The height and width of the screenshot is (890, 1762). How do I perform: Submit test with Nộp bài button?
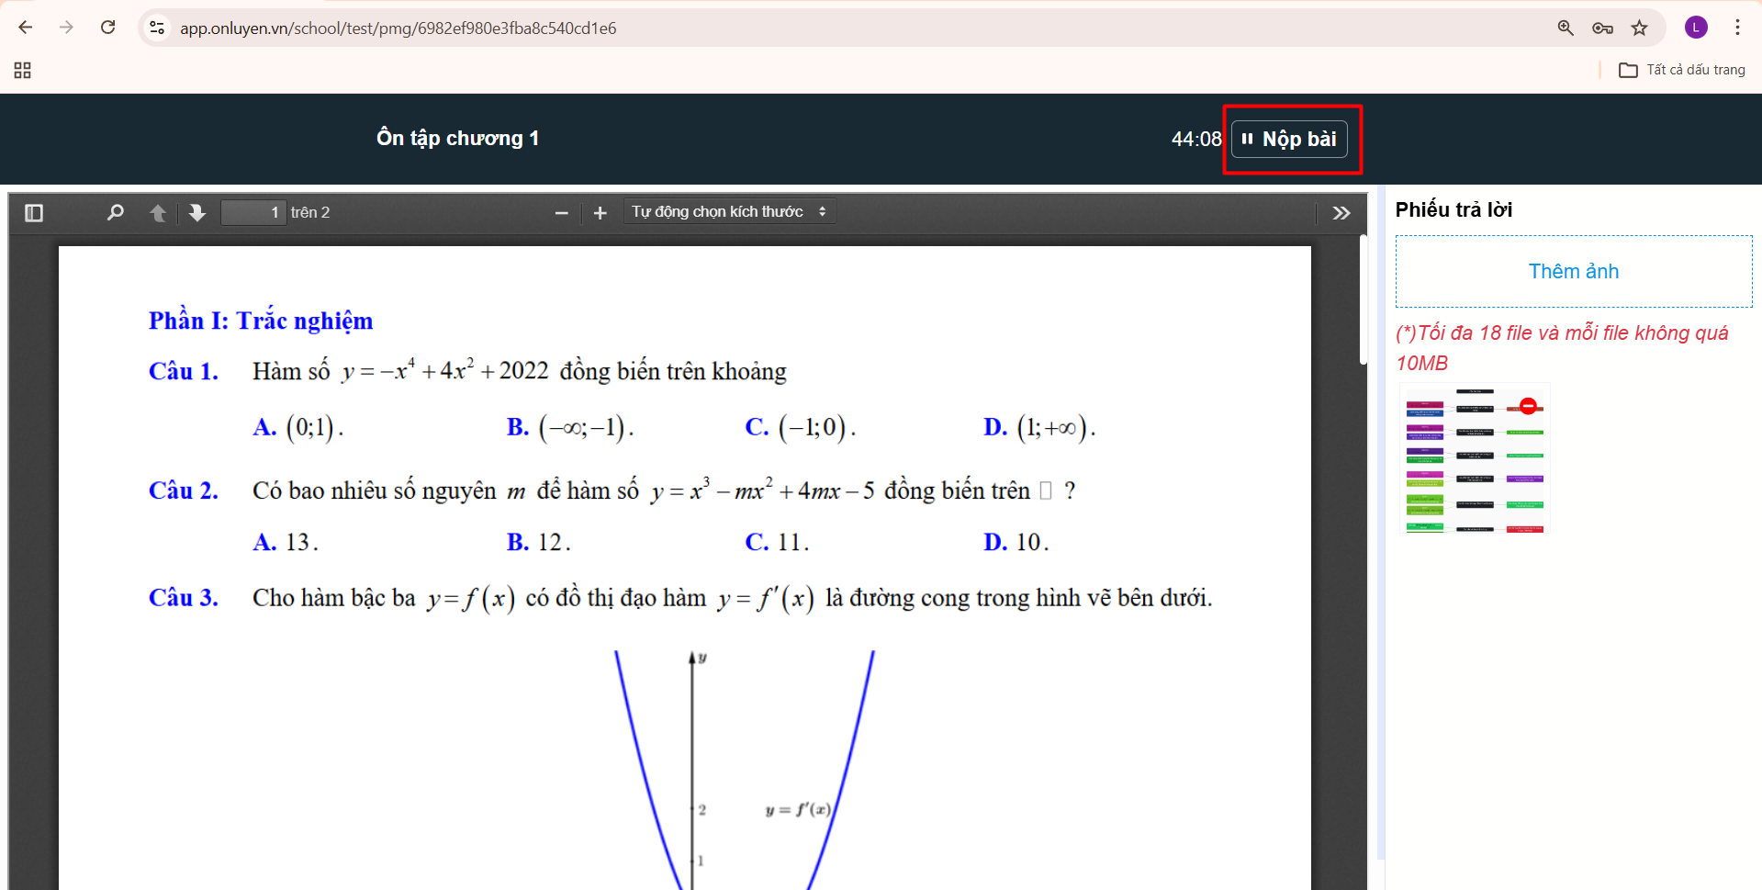pos(1289,140)
